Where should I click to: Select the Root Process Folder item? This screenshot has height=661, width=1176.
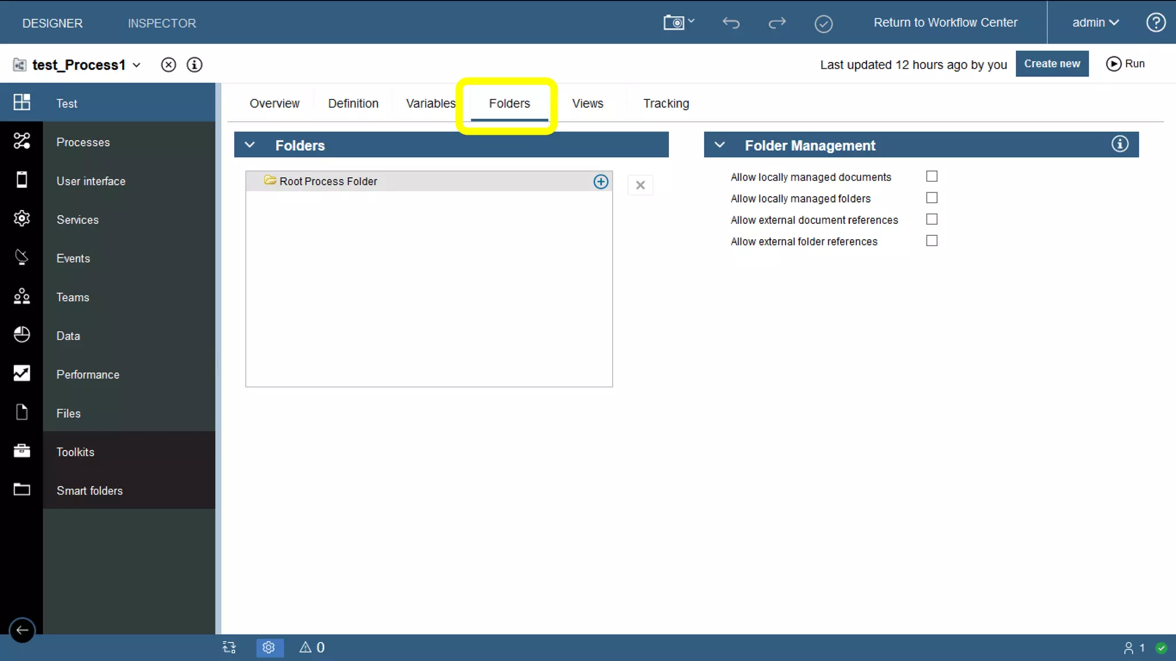pyautogui.click(x=328, y=181)
